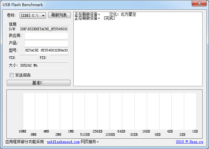Click the 网页服务。 footer text
Viewport: 209px width, 149px height.
click(90, 142)
